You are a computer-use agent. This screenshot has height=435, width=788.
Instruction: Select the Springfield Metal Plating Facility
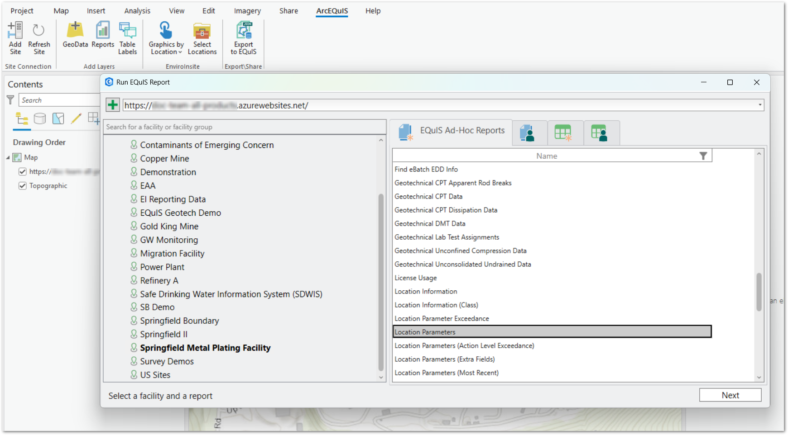205,348
